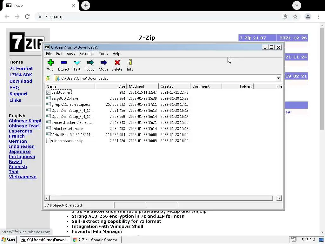Click the Windows Start button

(9, 240)
